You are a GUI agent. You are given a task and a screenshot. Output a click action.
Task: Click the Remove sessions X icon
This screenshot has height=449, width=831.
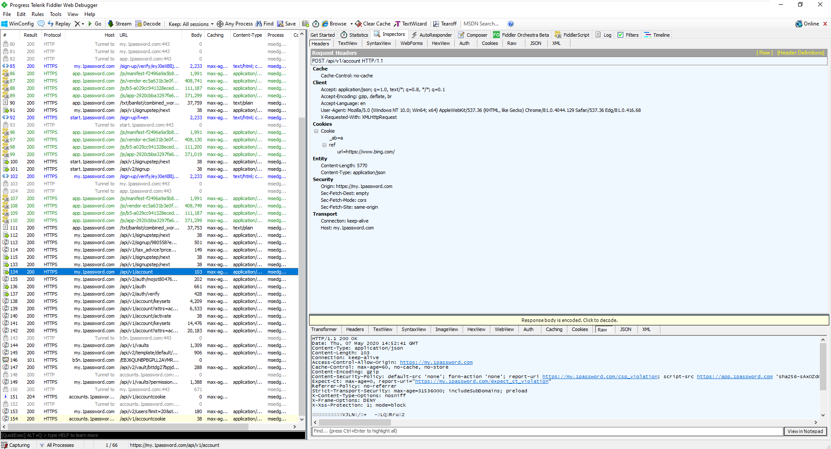(x=77, y=24)
